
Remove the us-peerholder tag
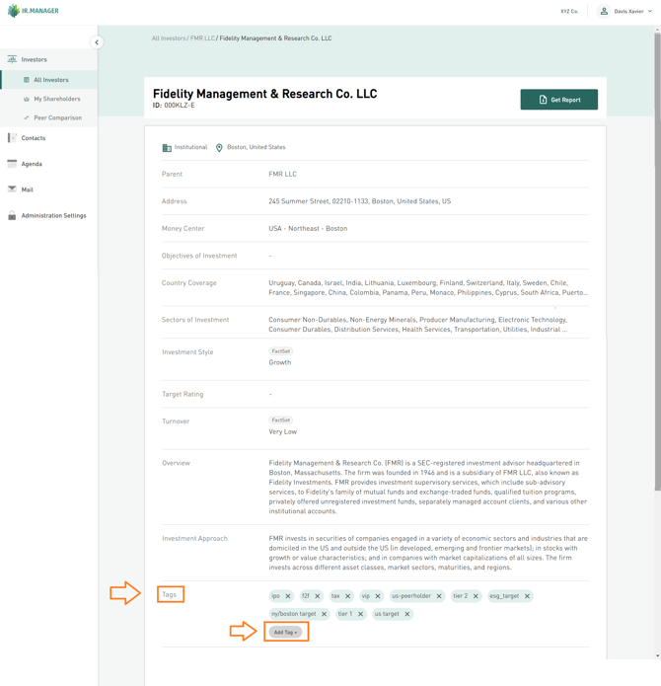[439, 596]
